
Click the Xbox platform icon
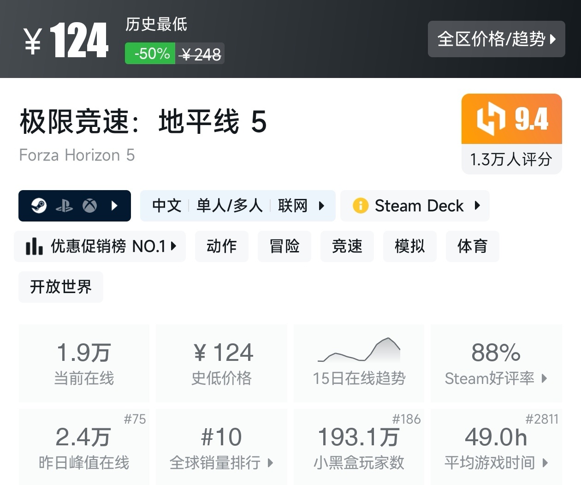pos(89,205)
